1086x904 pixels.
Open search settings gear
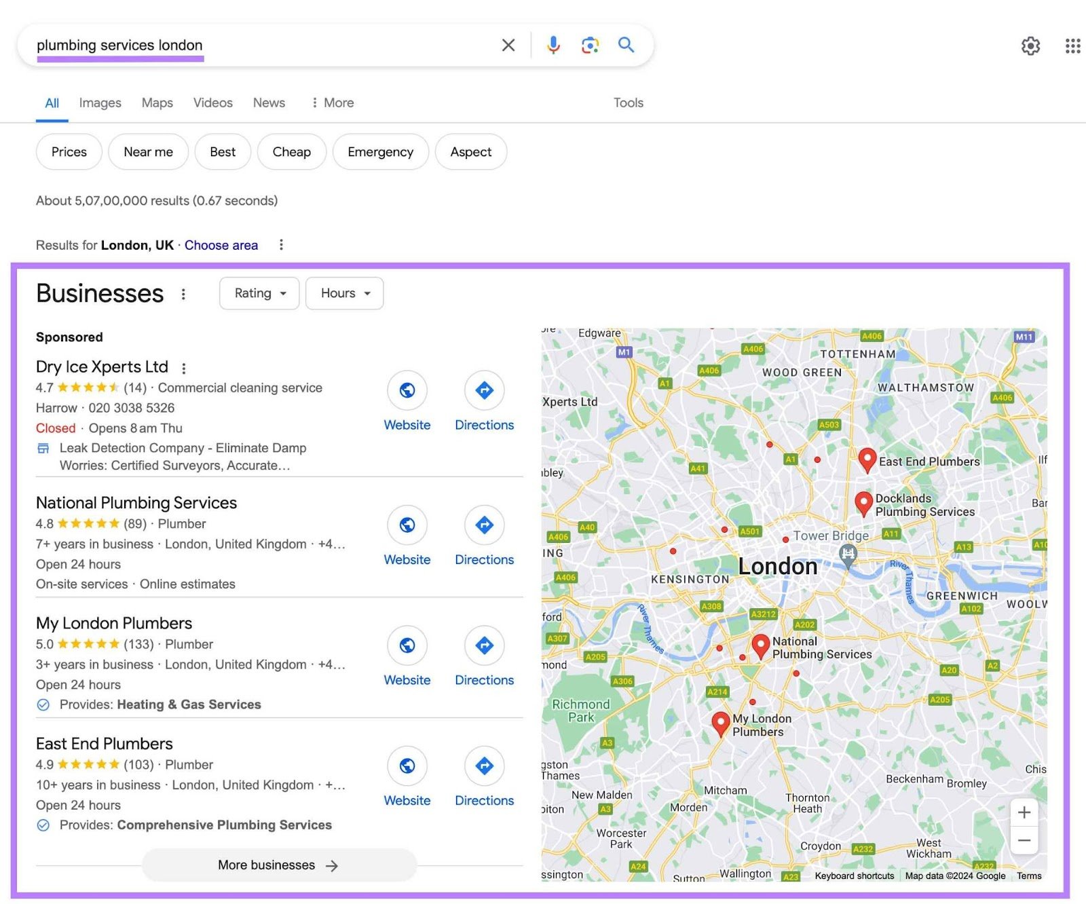[1030, 46]
